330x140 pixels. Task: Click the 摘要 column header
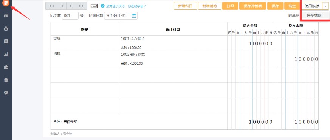pos(84,29)
